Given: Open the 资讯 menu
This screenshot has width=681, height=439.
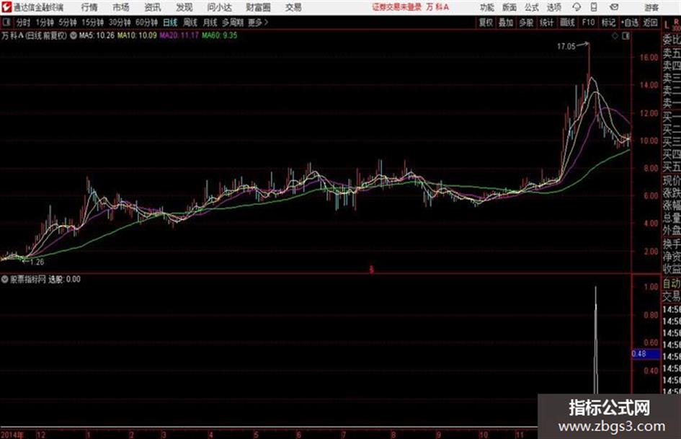Looking at the screenshot, I should pos(153,7).
